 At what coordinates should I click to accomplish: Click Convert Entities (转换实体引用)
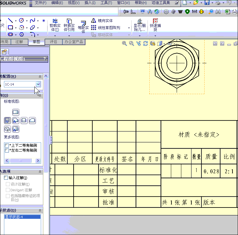(69, 25)
